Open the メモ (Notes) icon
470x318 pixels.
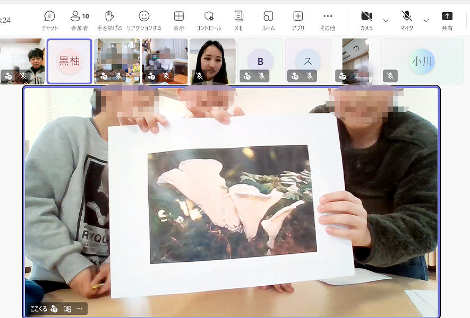coord(238,20)
